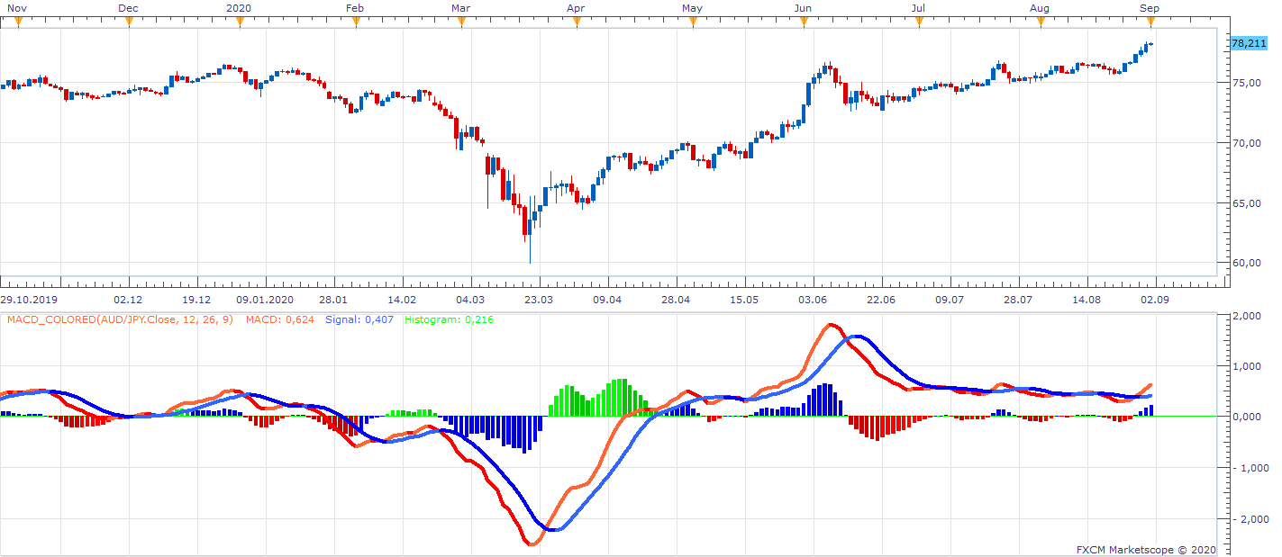Click the 04.03 date label
The width and height of the screenshot is (1282, 557).
click(x=470, y=301)
